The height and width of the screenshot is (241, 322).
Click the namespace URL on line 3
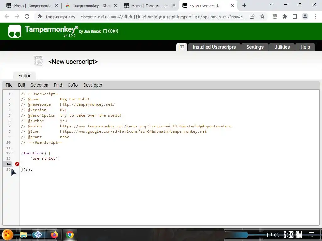point(87,104)
